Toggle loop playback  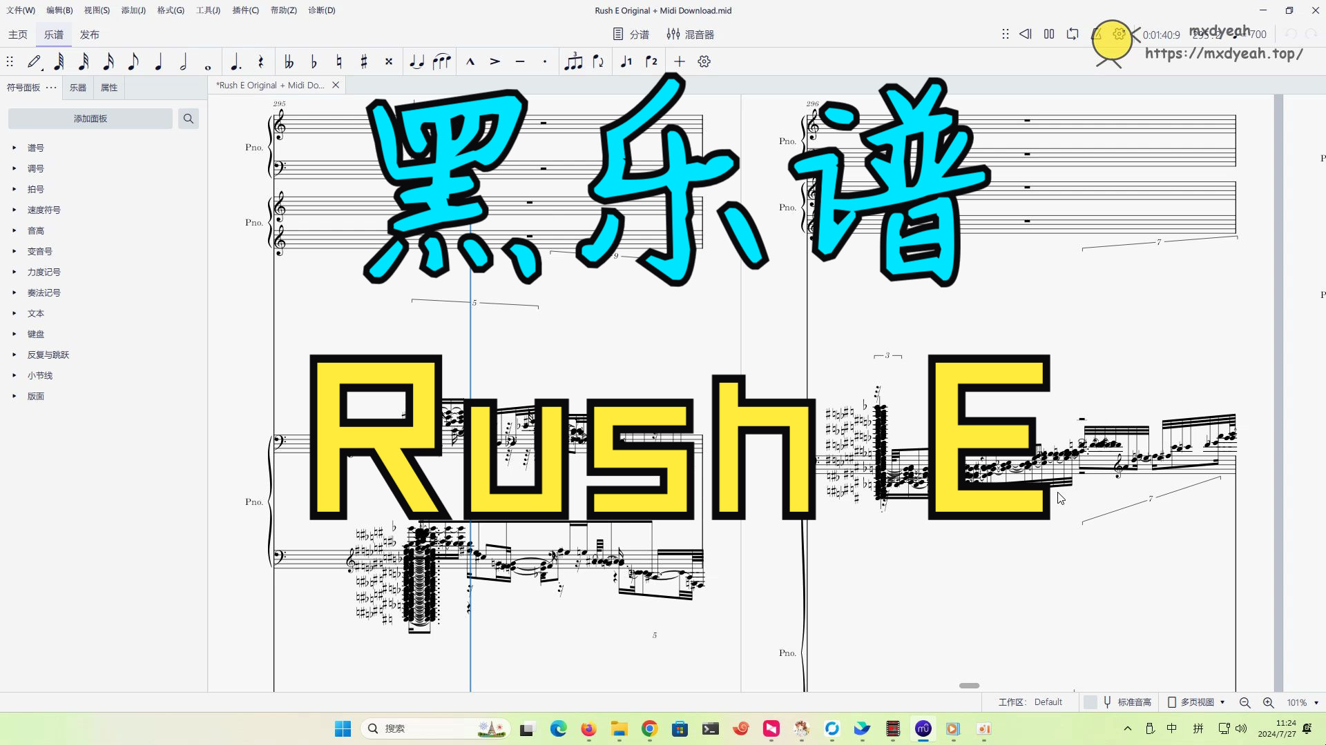1073,34
